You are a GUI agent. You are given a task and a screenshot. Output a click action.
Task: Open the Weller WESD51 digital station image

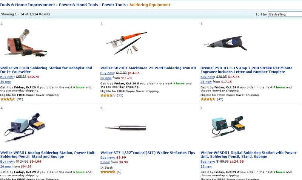tap(226, 127)
